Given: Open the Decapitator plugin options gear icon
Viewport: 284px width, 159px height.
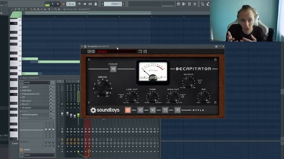Looking at the screenshot, I should [x=85, y=46].
